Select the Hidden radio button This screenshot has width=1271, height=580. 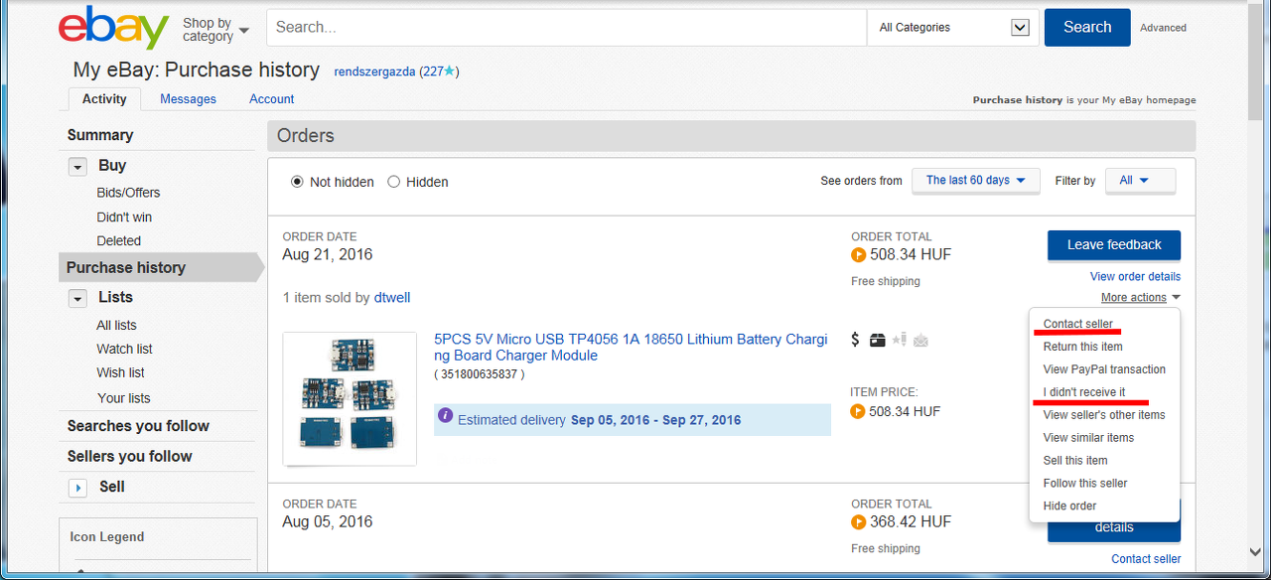tap(394, 182)
